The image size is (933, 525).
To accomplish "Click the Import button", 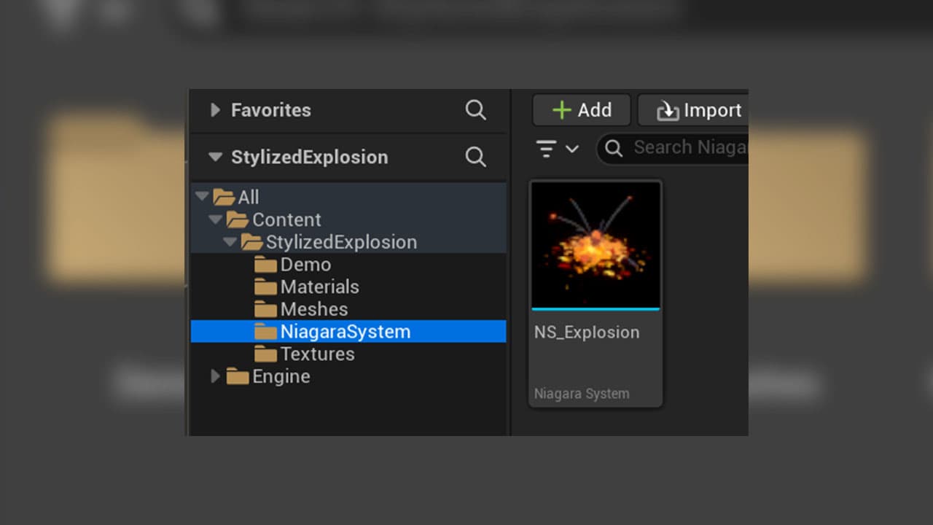I will [x=693, y=110].
